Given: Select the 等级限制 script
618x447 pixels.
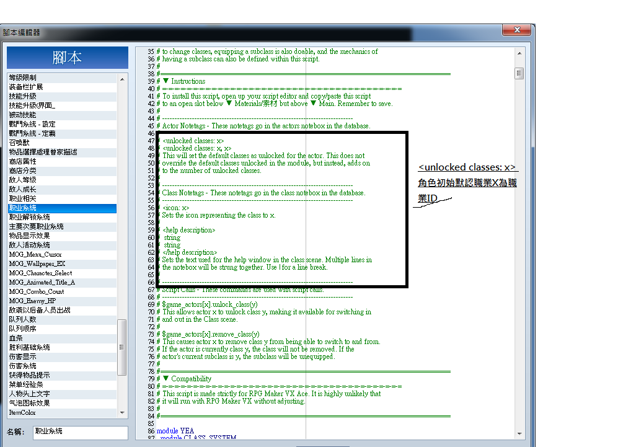Looking at the screenshot, I should 62,77.
